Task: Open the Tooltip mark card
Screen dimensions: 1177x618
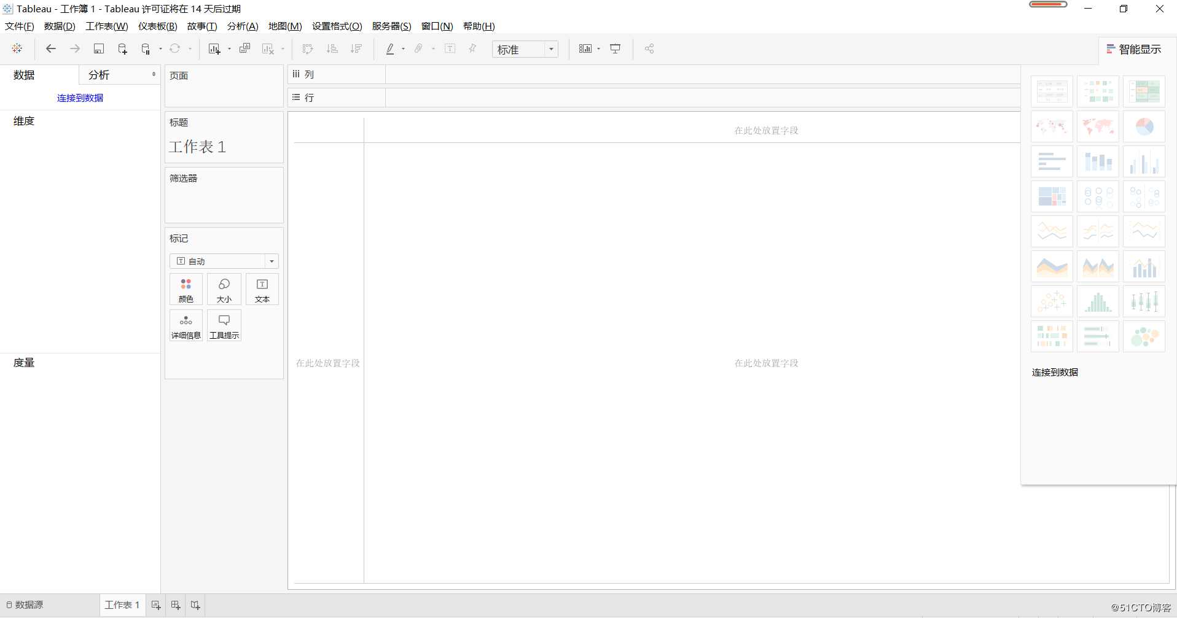Action: coord(224,326)
